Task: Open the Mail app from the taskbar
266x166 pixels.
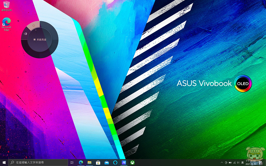Action: [x=107, y=163]
